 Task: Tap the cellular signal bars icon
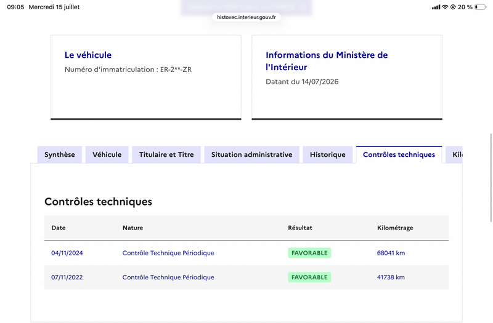point(436,7)
